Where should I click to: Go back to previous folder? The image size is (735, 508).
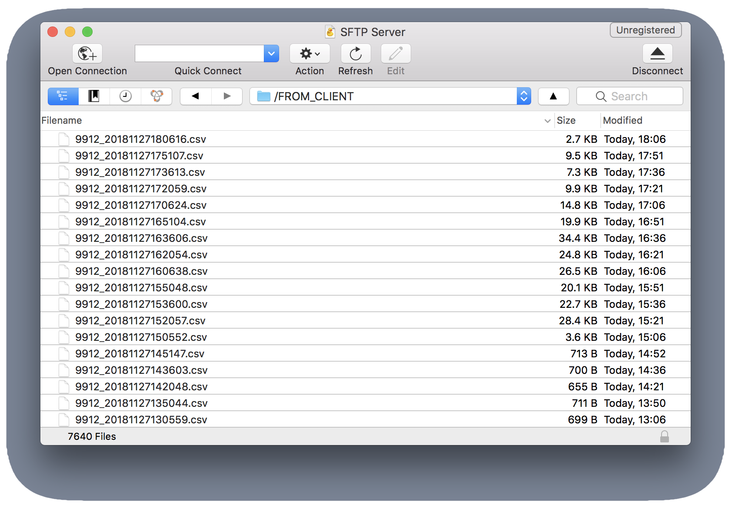tap(196, 96)
